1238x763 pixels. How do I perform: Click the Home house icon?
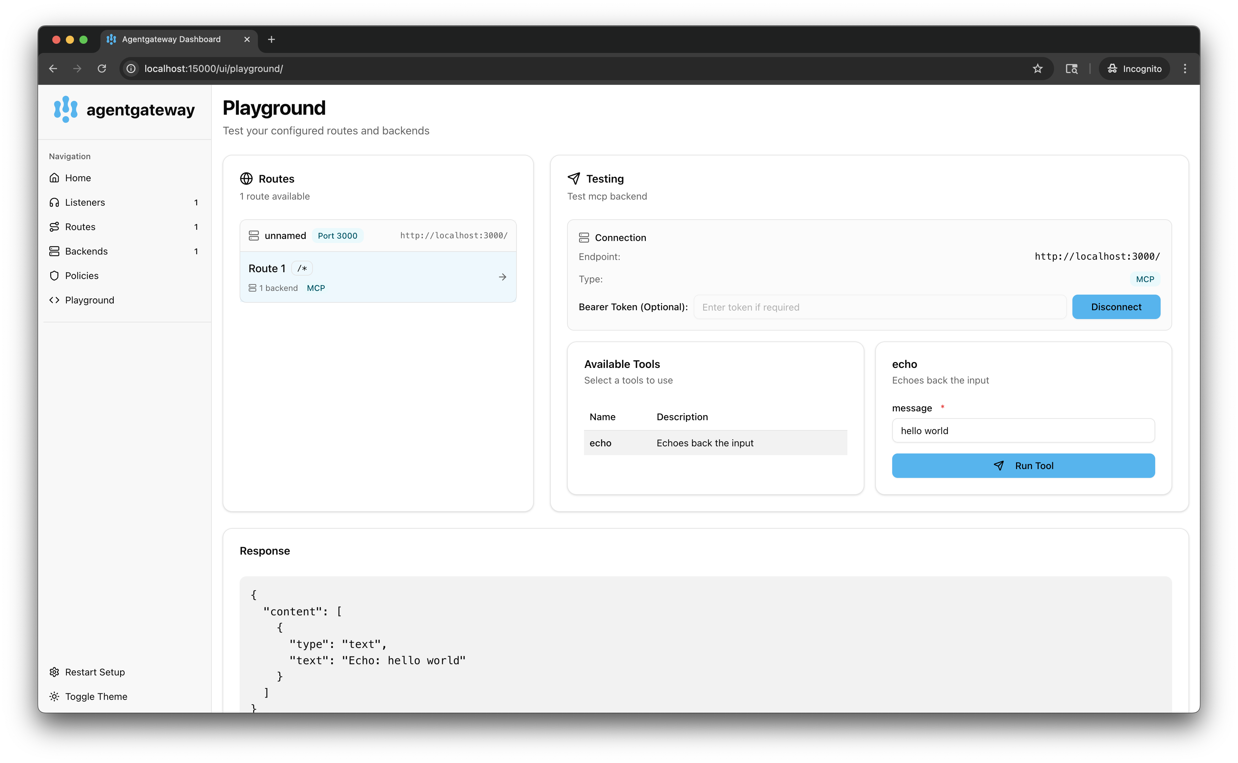coord(55,178)
